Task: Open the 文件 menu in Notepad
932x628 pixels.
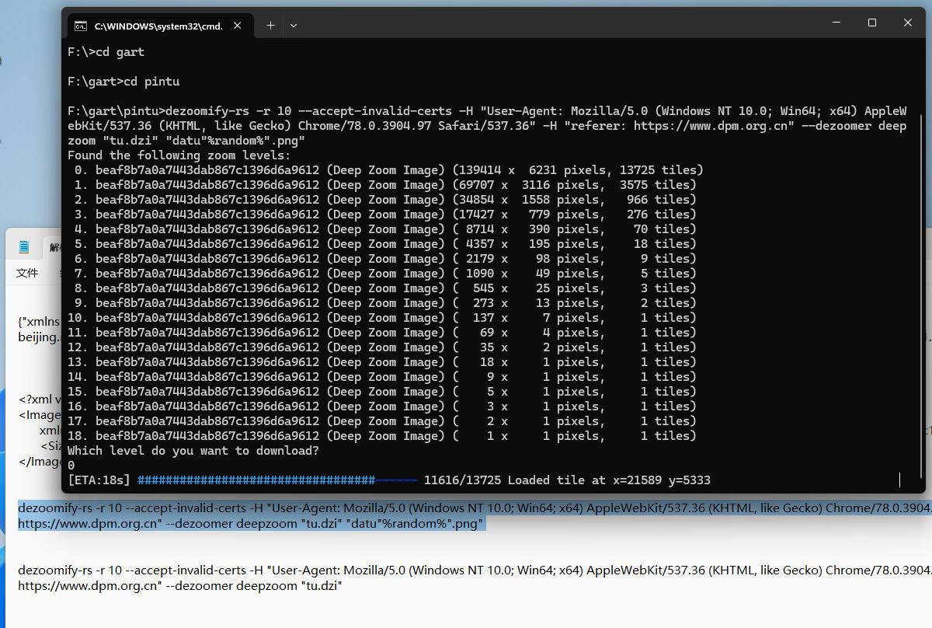Action: (x=27, y=273)
